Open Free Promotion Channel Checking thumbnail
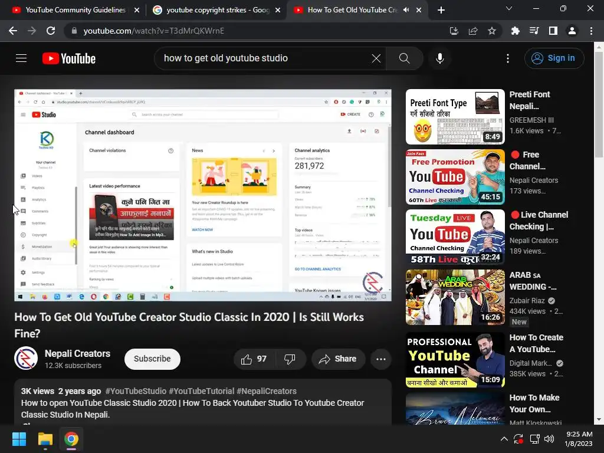This screenshot has height=453, width=604. pyautogui.click(x=455, y=177)
